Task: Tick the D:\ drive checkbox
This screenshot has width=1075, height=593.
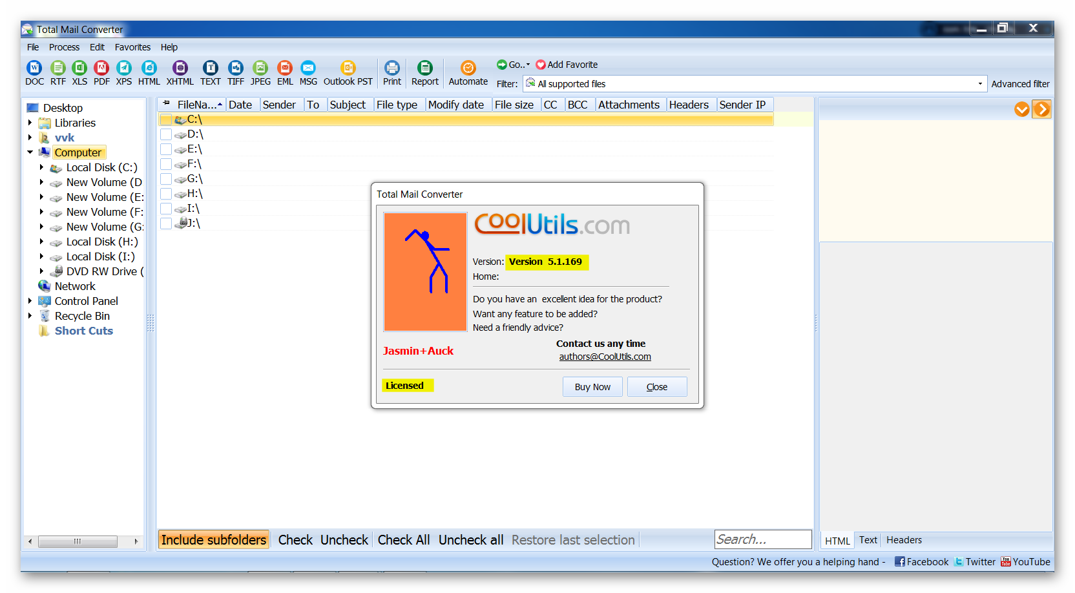Action: [166, 134]
